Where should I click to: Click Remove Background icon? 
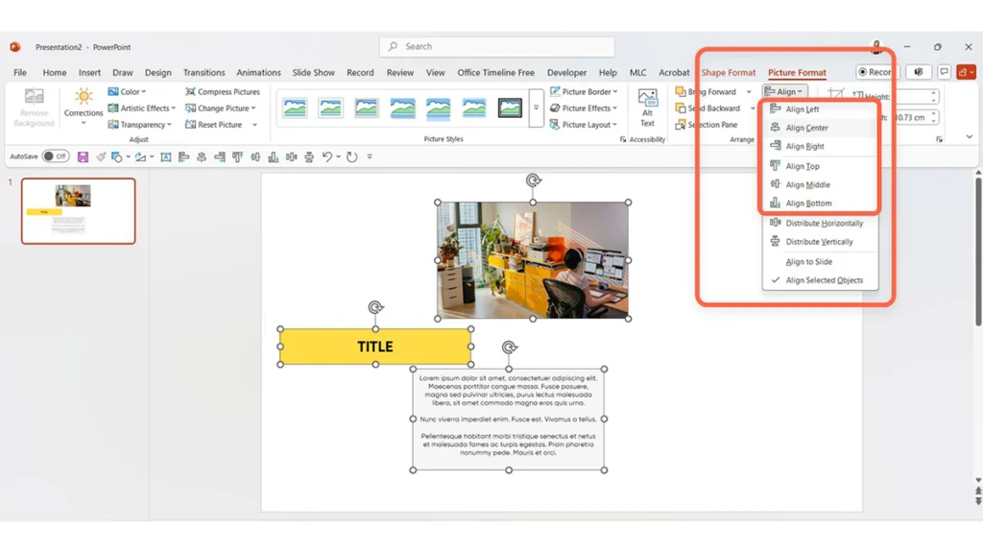tap(34, 108)
